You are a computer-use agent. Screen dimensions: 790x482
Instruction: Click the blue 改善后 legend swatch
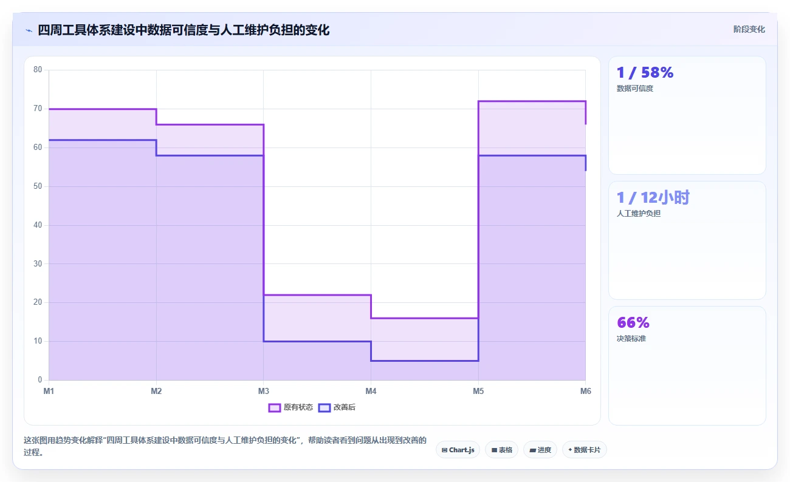click(x=325, y=407)
